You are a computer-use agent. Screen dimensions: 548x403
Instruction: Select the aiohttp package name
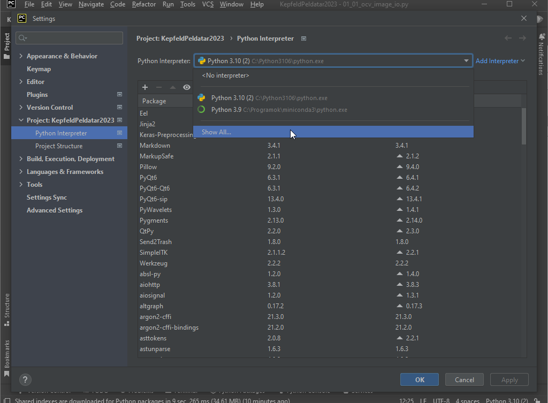150,285
